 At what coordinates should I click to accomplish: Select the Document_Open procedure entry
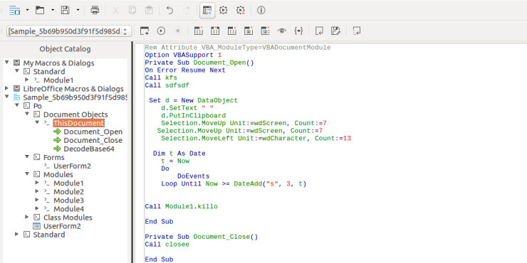pos(93,131)
